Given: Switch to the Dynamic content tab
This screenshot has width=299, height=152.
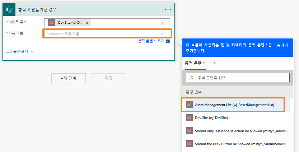Looking at the screenshot, I should (x=195, y=63).
